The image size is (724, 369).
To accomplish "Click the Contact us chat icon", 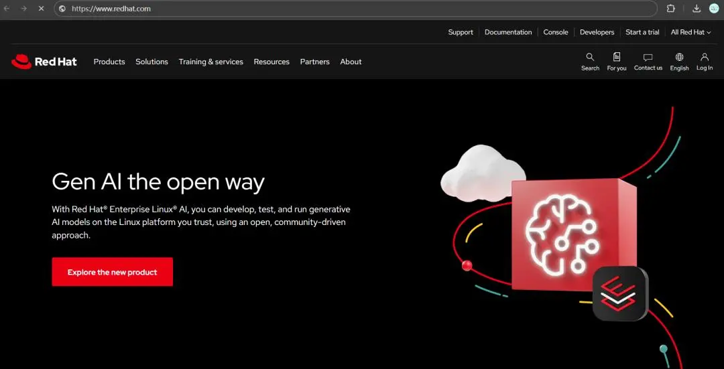I will 648,58.
